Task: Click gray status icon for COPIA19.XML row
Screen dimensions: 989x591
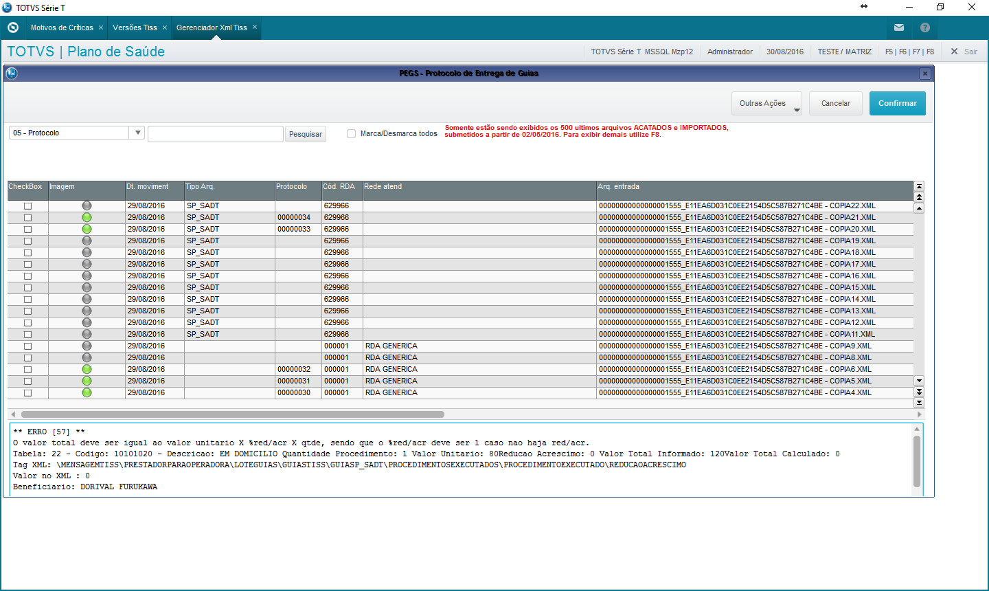Action: point(87,241)
